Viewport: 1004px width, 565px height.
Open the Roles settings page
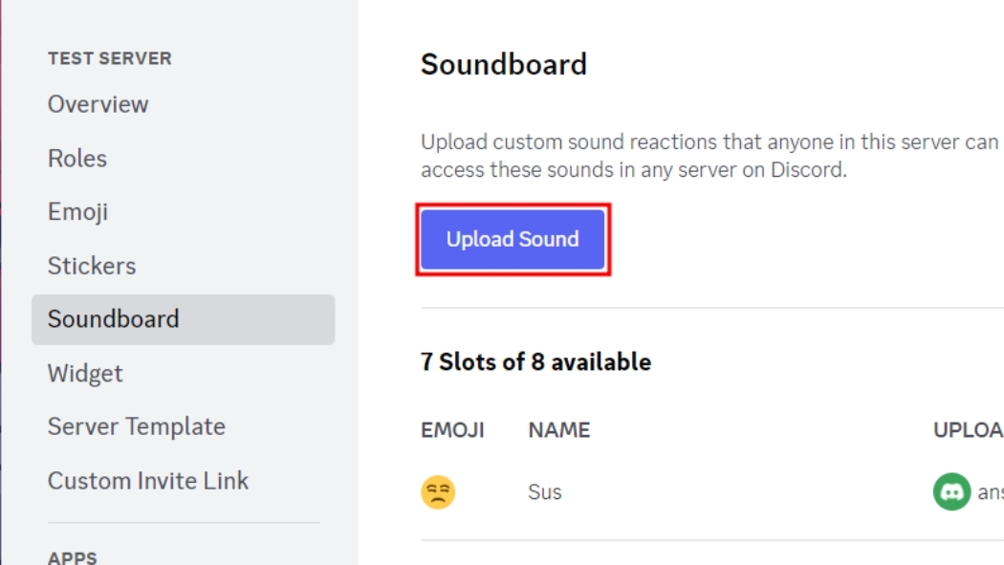click(76, 159)
